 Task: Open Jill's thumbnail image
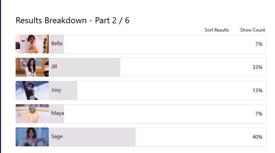(x=32, y=67)
